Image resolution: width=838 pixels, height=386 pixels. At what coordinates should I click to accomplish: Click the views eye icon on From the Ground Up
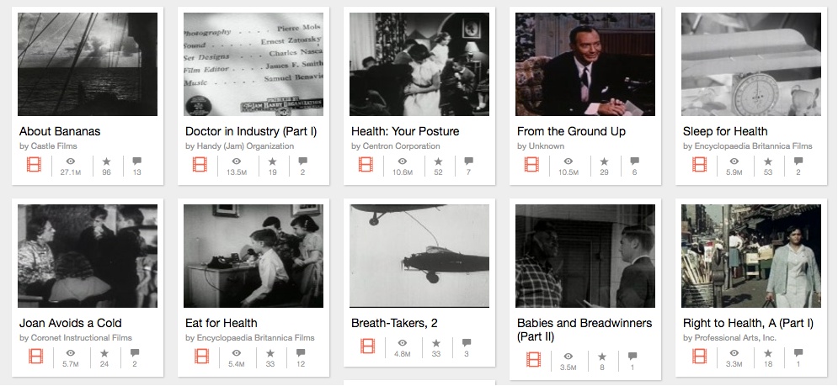tap(568, 161)
